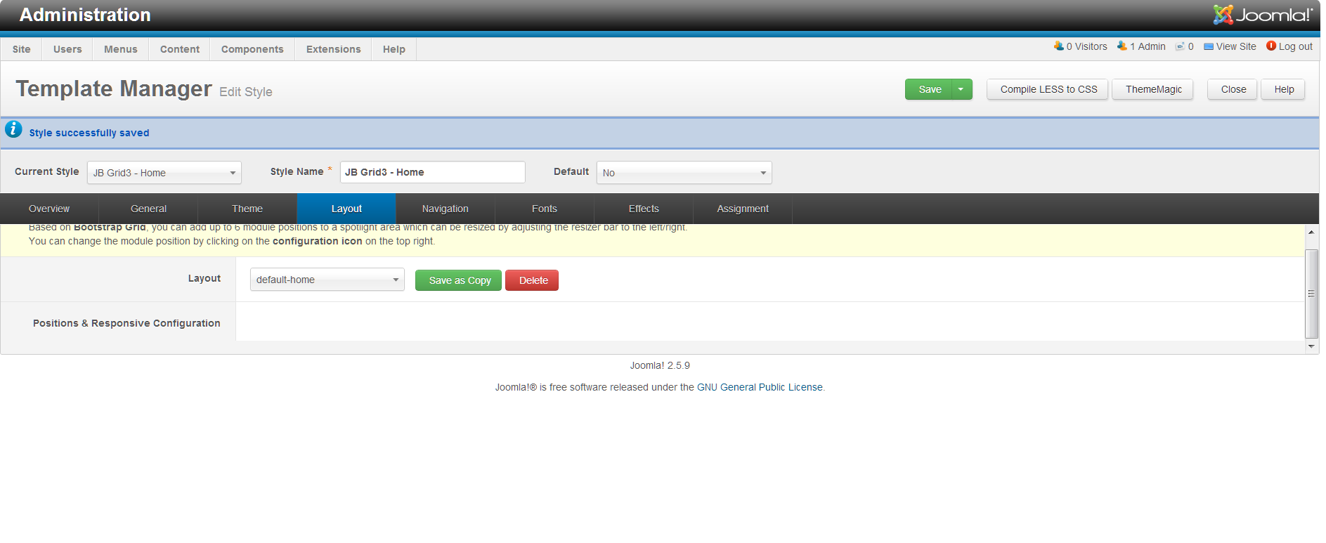Image resolution: width=1326 pixels, height=543 pixels.
Task: Open the messages inbox icon
Action: 1180,46
